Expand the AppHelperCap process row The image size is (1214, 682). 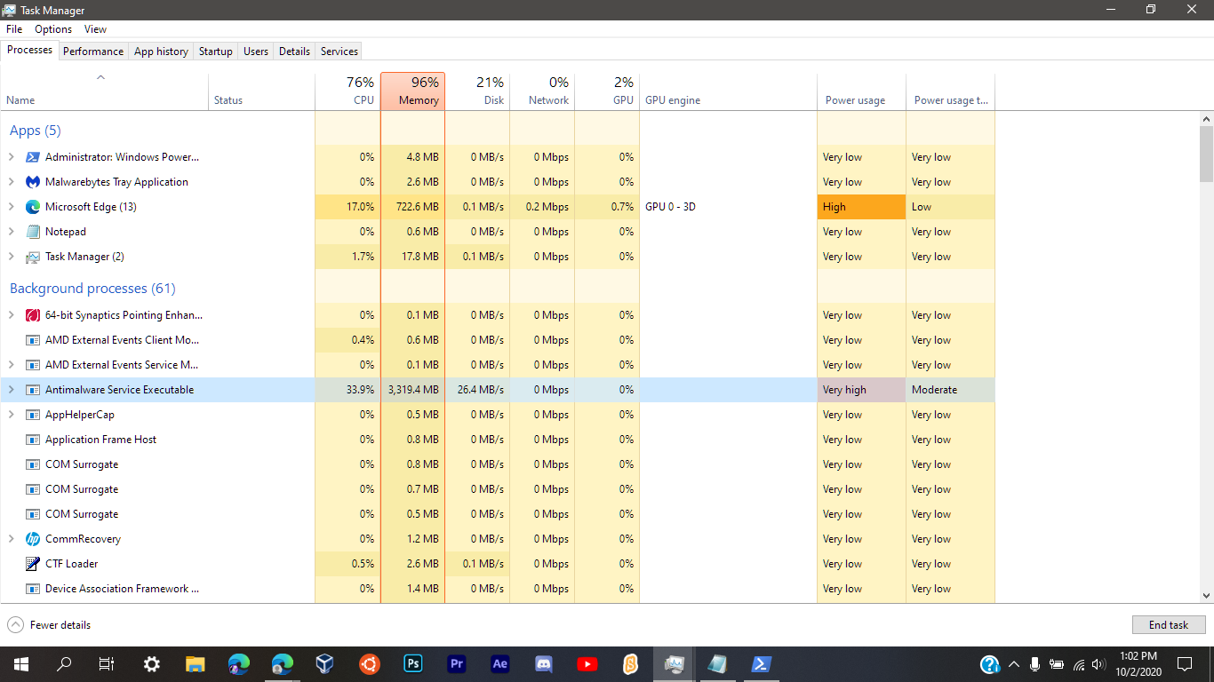point(12,415)
